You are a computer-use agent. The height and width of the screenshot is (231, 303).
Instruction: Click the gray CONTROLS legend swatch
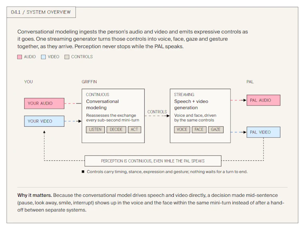[67, 57]
